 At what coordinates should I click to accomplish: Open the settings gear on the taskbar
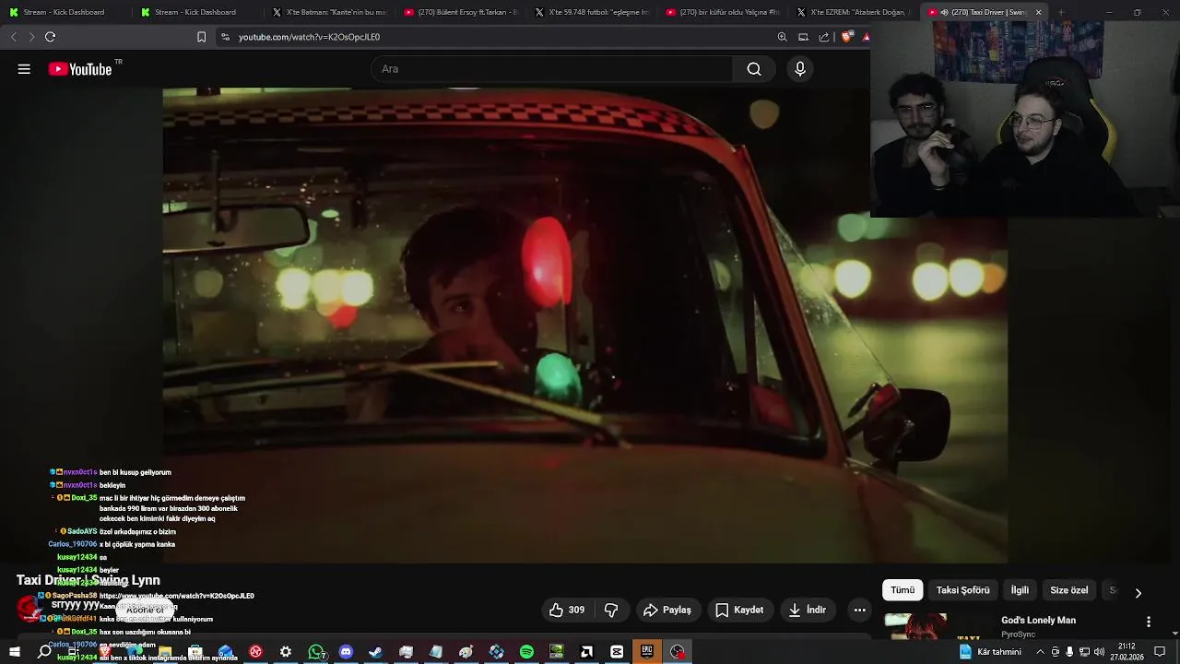tap(286, 652)
